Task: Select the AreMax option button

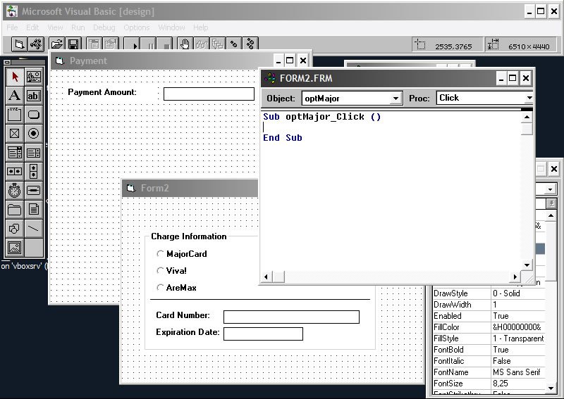Action: coord(177,287)
